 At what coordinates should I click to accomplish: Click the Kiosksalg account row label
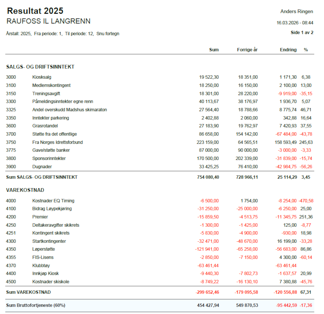pyautogui.click(x=42, y=77)
